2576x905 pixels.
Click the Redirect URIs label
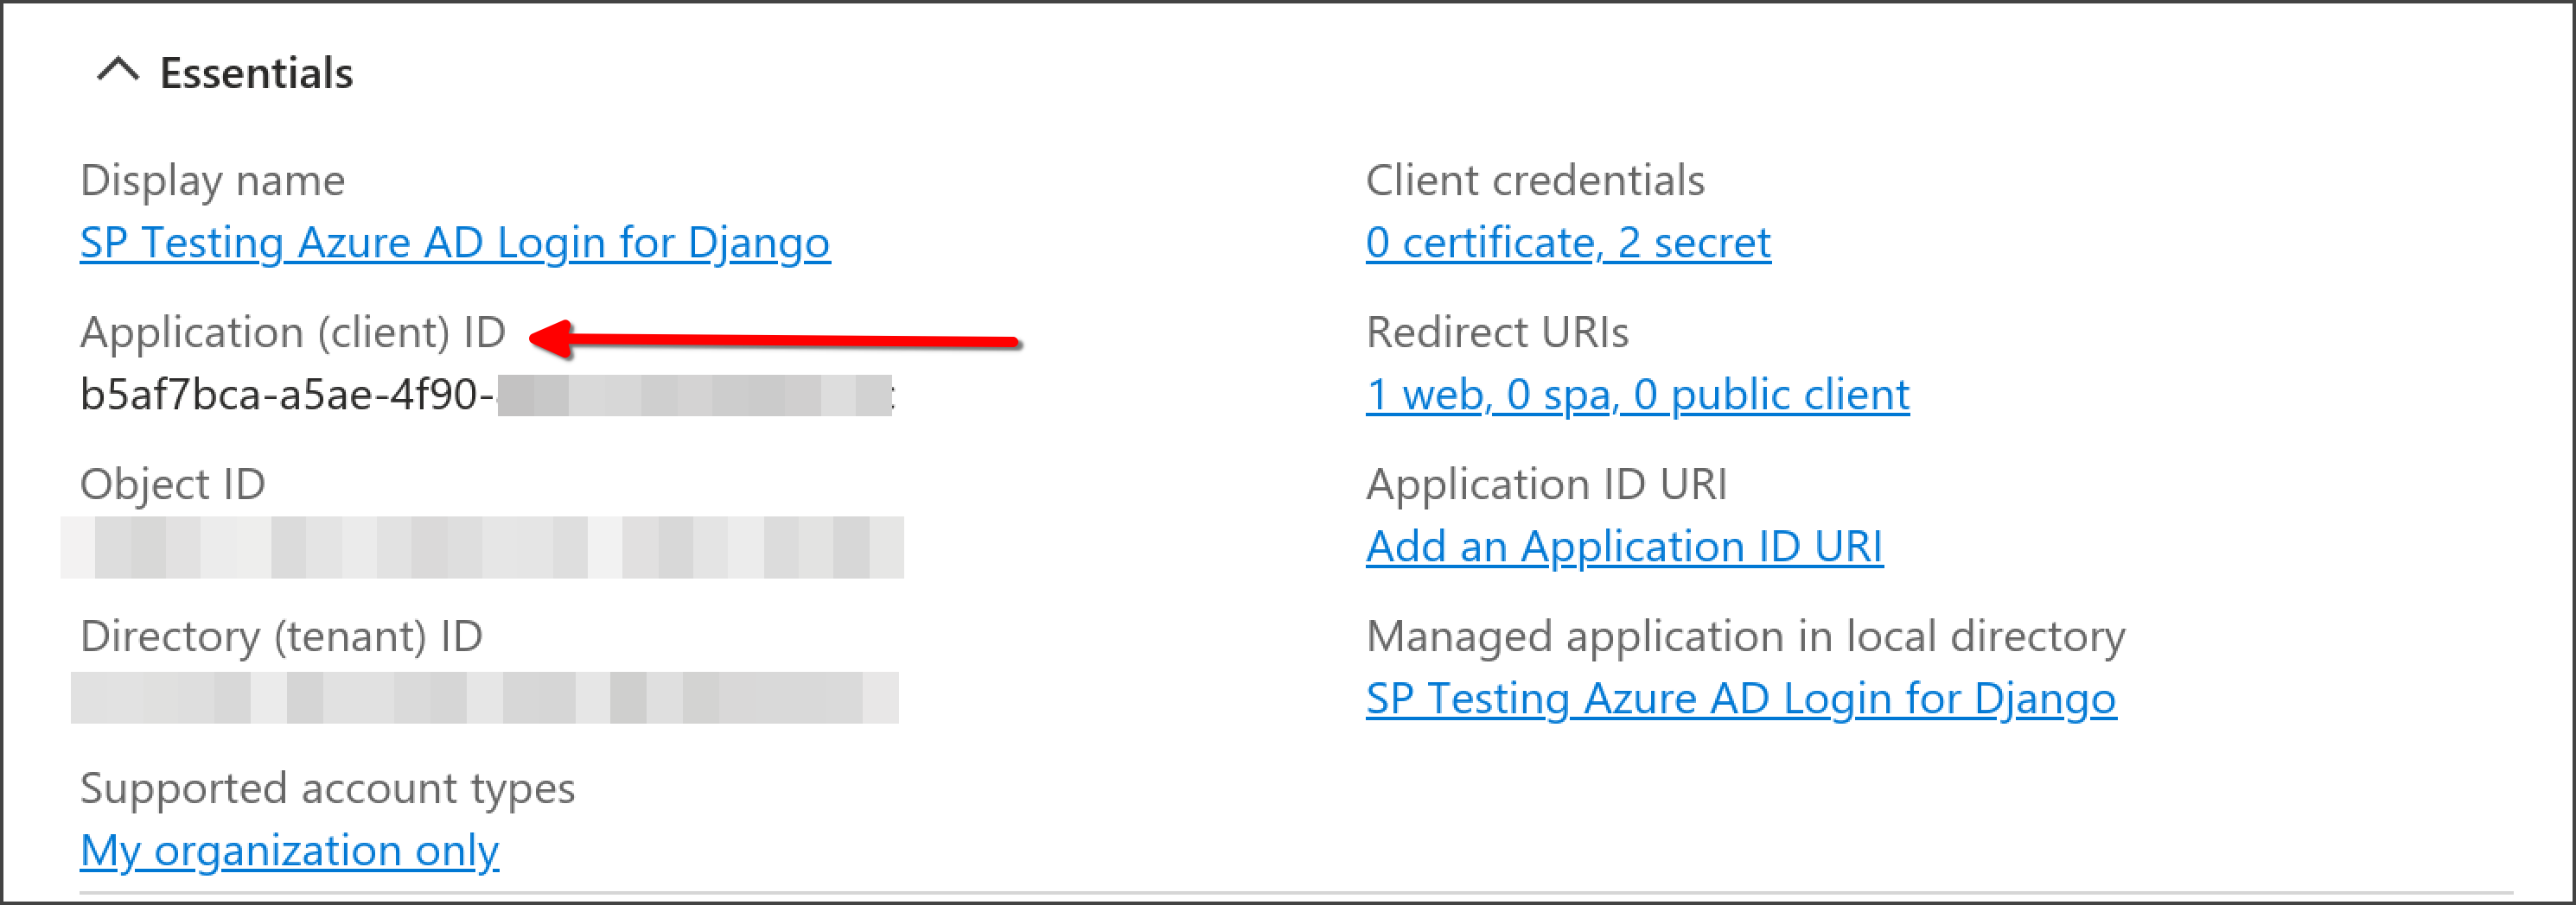tap(1497, 332)
